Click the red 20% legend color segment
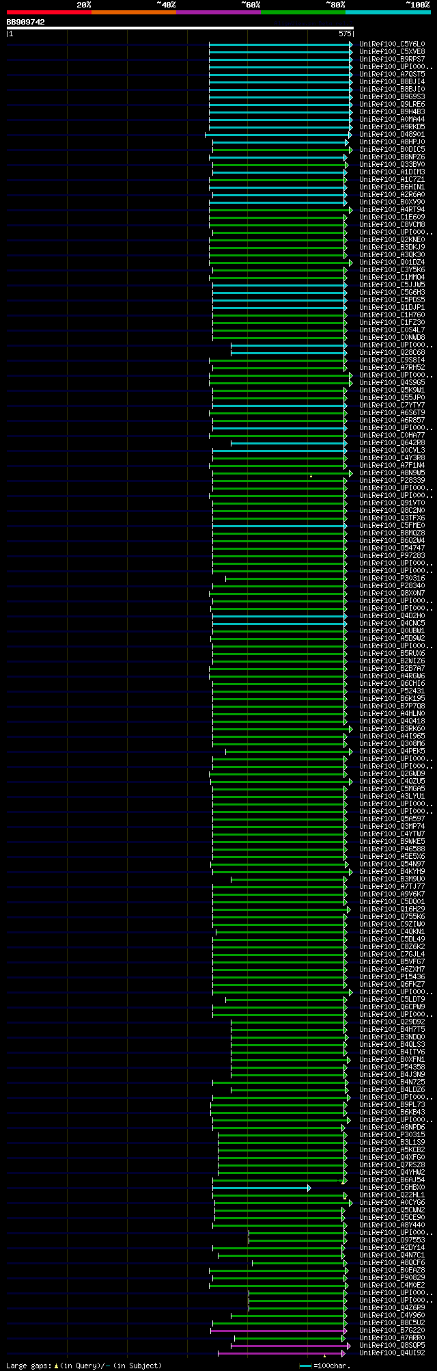Image resolution: width=437 pixels, height=1371 pixels. click(x=48, y=12)
